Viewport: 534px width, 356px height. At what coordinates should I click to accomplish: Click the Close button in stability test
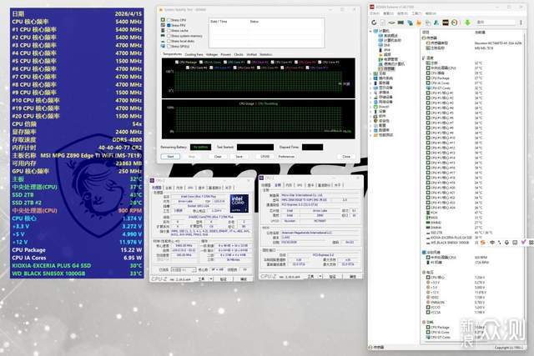(346, 156)
